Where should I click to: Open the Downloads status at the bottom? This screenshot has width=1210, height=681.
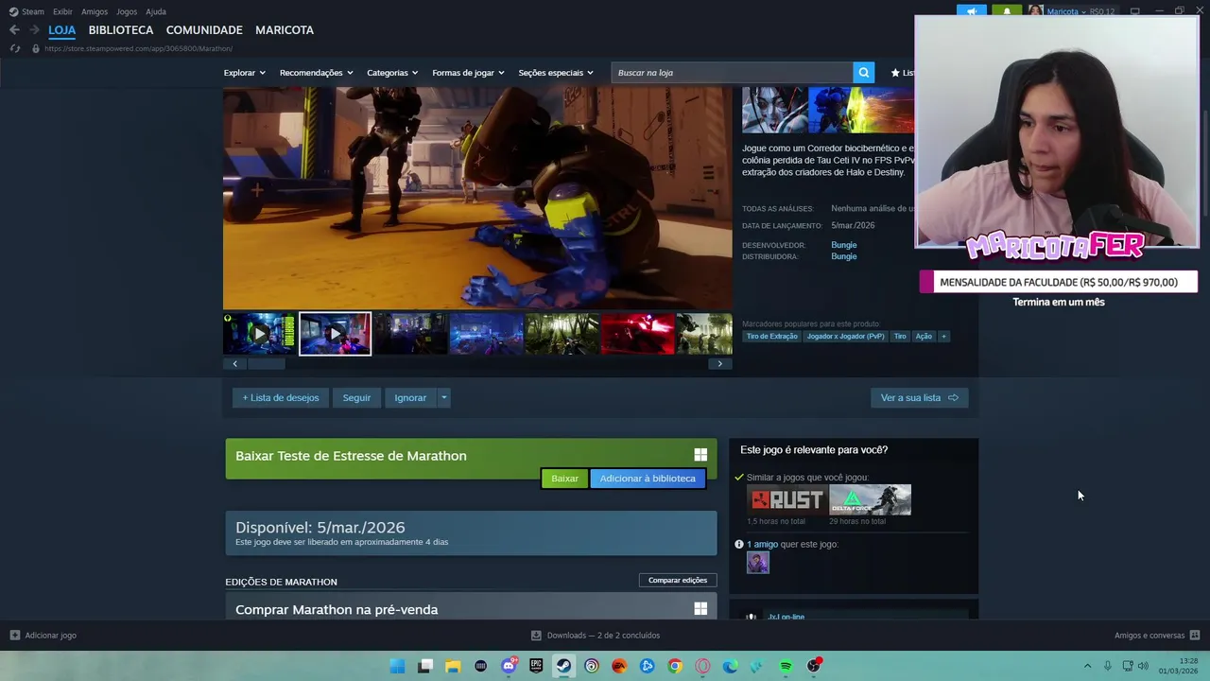596,636
